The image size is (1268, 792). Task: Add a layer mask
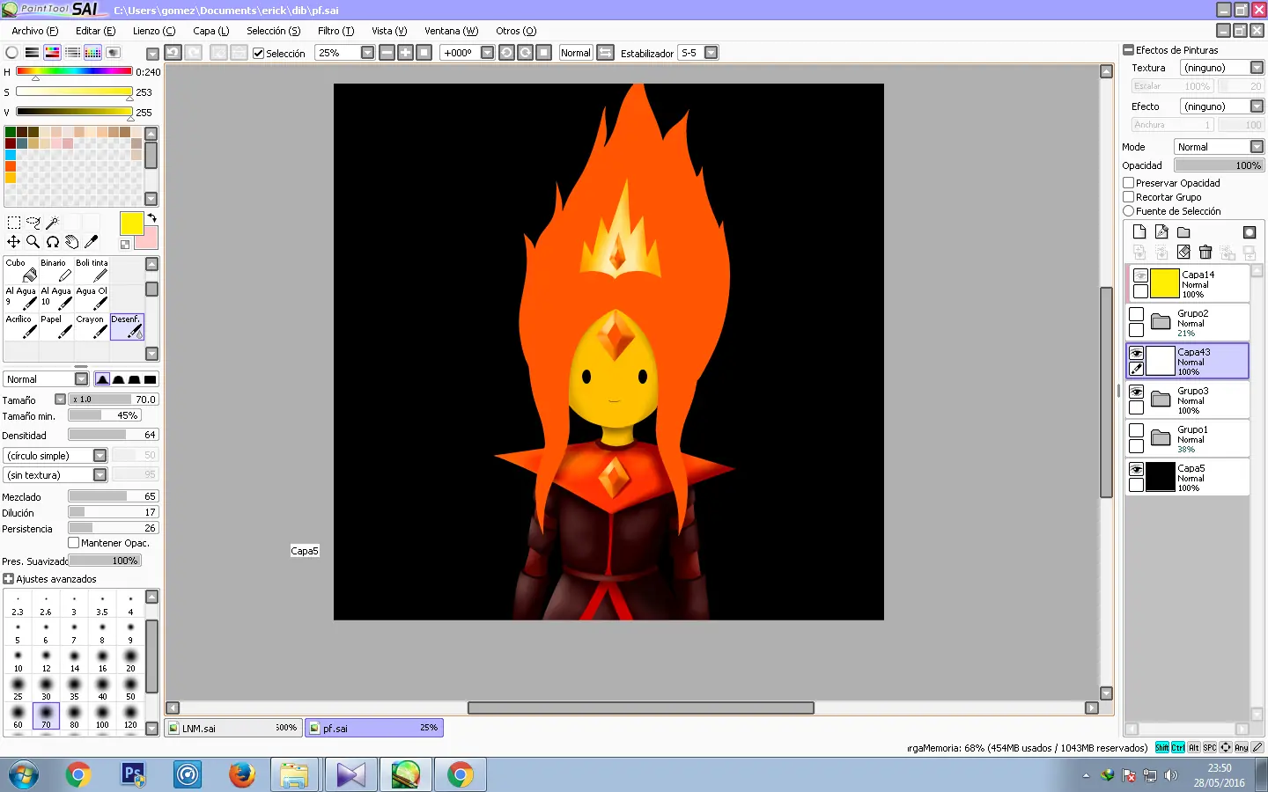click(1250, 232)
